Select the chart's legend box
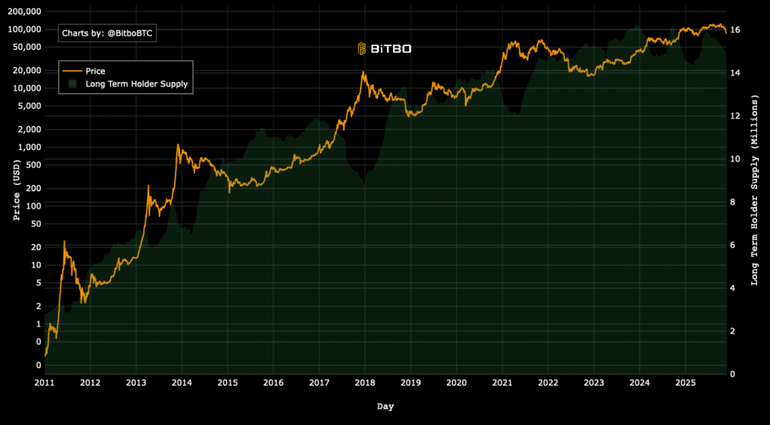Viewport: 770px width, 425px height. point(125,78)
